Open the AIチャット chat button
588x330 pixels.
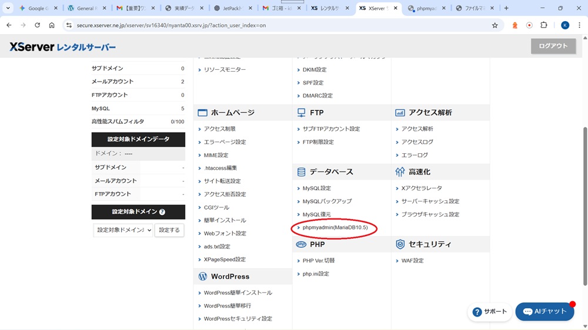click(x=544, y=311)
